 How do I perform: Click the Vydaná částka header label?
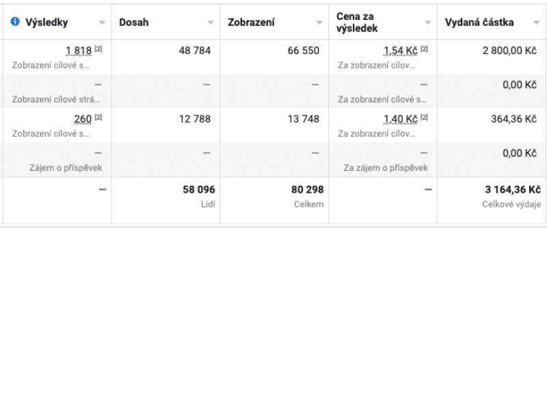click(479, 23)
